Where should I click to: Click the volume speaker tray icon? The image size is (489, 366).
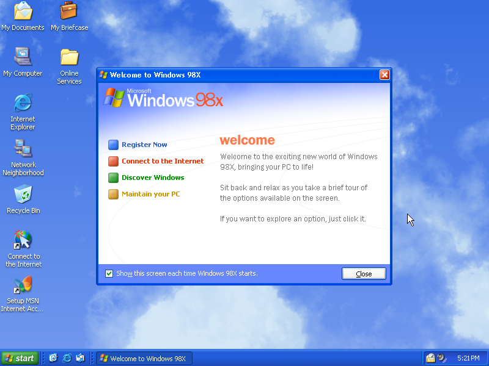442,358
